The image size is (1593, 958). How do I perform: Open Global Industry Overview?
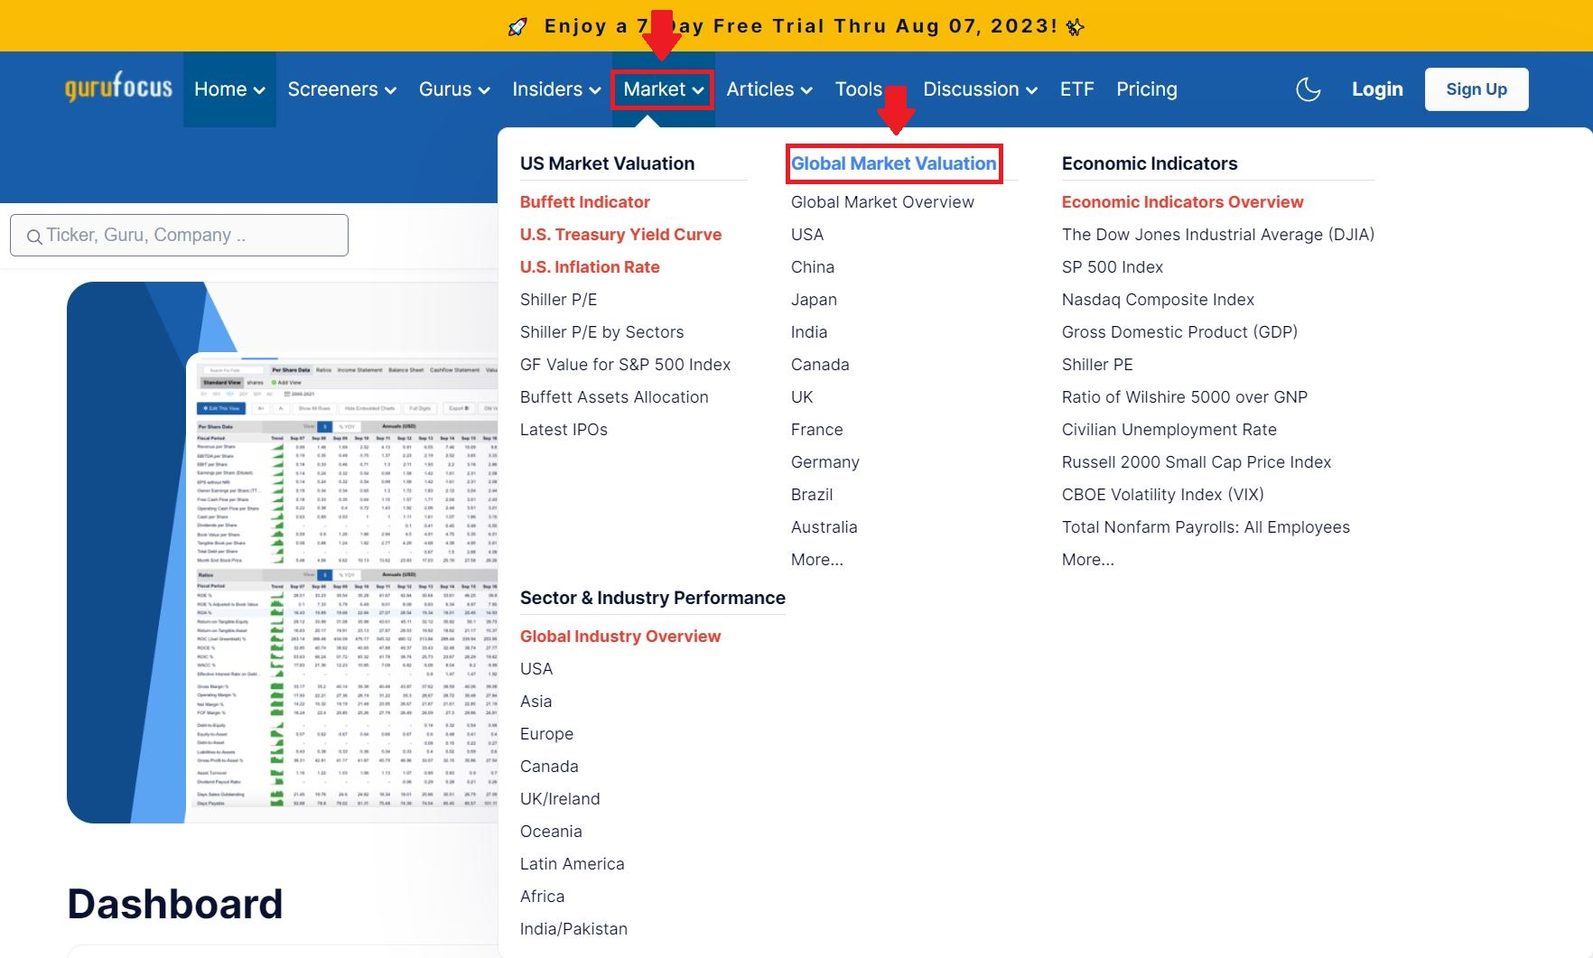[x=620, y=637]
